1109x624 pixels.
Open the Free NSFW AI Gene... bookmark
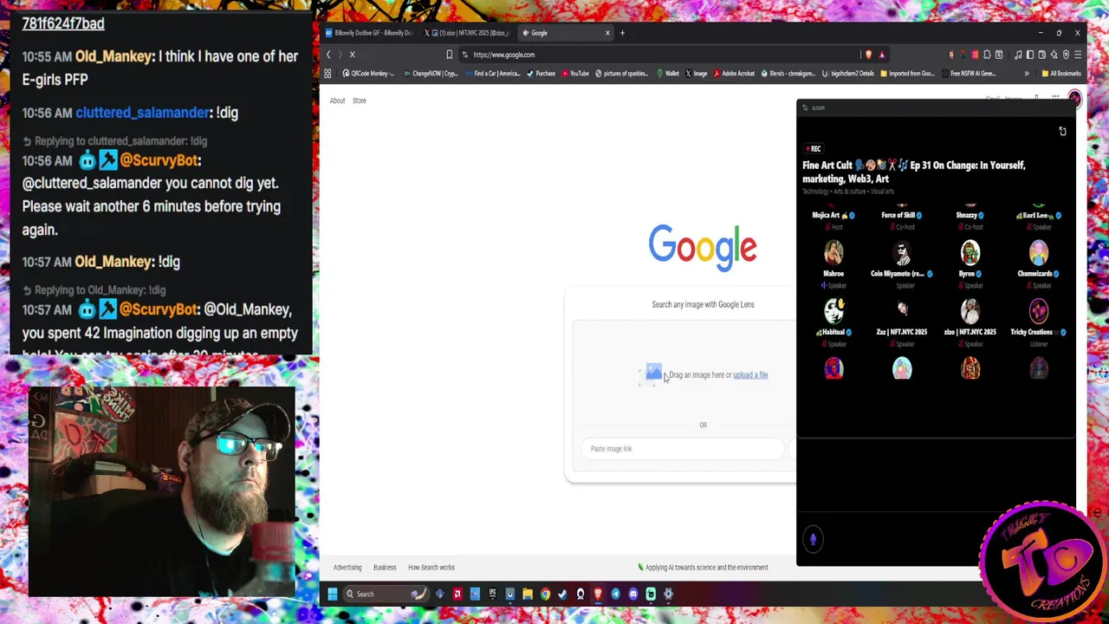pyautogui.click(x=968, y=74)
